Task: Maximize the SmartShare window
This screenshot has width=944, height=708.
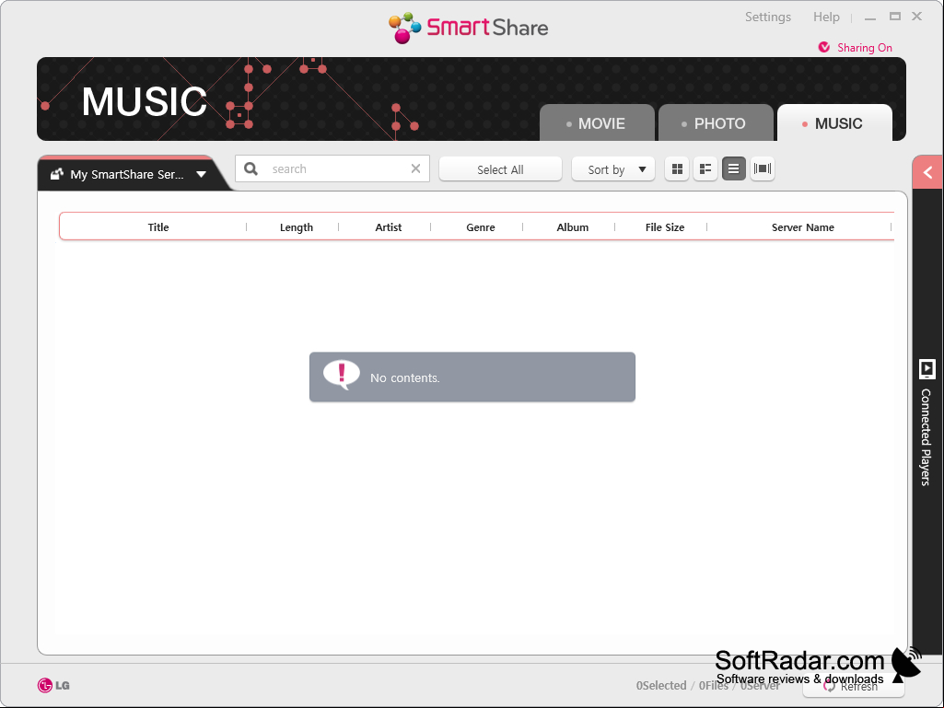Action: point(894,17)
